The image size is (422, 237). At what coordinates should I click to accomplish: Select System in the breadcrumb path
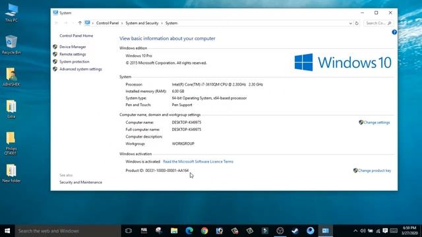coord(171,23)
